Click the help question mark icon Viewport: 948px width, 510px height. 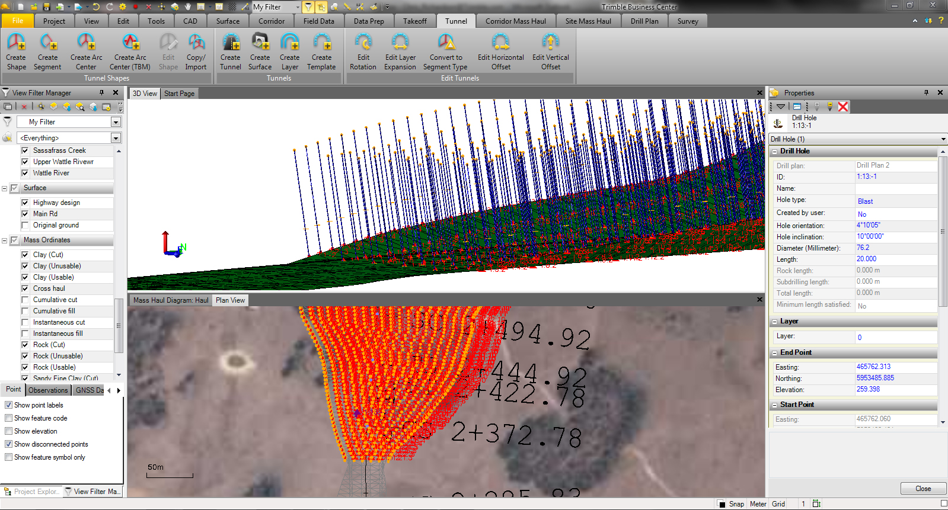[x=941, y=21]
